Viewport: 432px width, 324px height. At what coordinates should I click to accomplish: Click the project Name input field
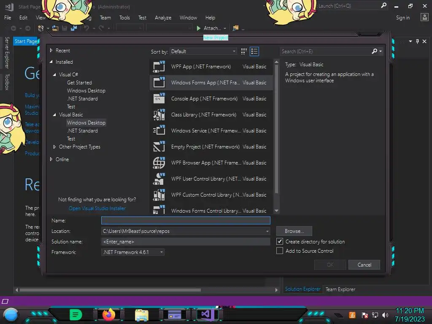coord(186,220)
